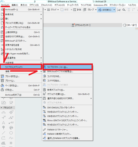
Task: Select the Hotspot star-shaped tool
Action: pos(11,143)
